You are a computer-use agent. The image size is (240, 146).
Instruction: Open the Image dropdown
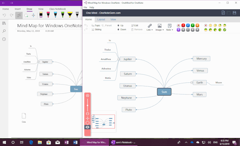pos(160,28)
